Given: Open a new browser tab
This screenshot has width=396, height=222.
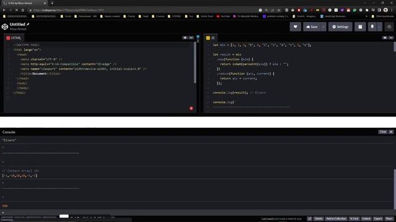Looking at the screenshot, I should (52, 3).
